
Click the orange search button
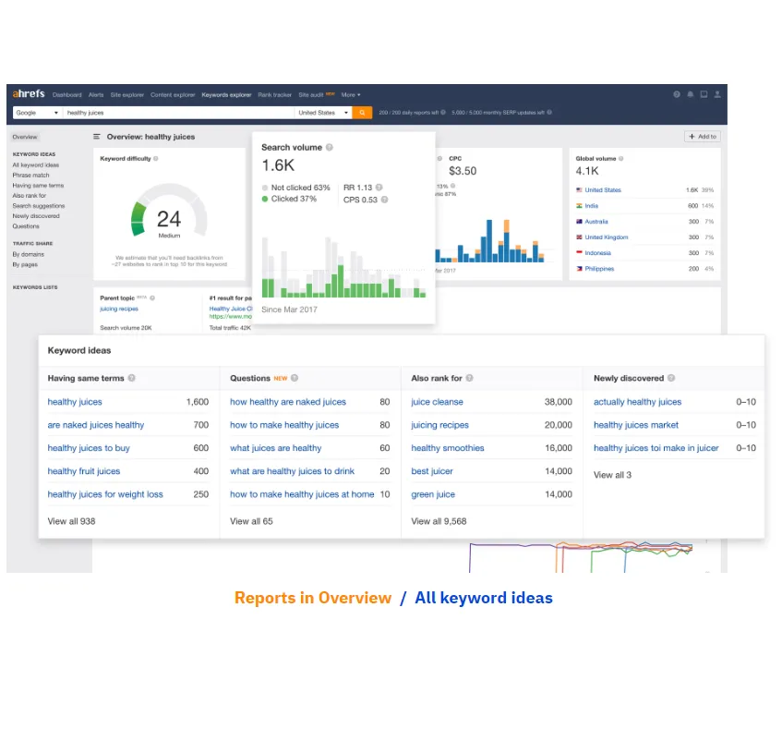point(362,113)
